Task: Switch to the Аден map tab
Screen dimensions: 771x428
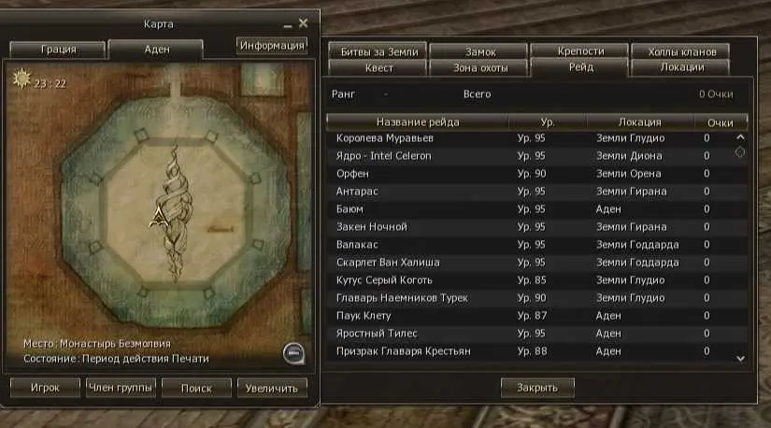Action: (x=156, y=50)
